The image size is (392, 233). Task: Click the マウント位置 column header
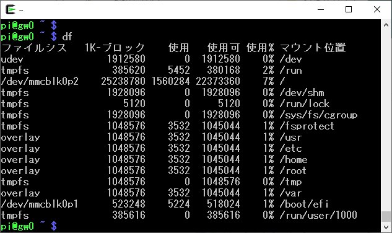coord(313,48)
